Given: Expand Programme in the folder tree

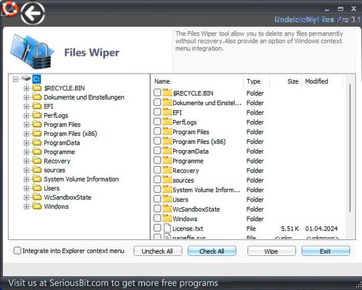Looking at the screenshot, I should (26, 152).
